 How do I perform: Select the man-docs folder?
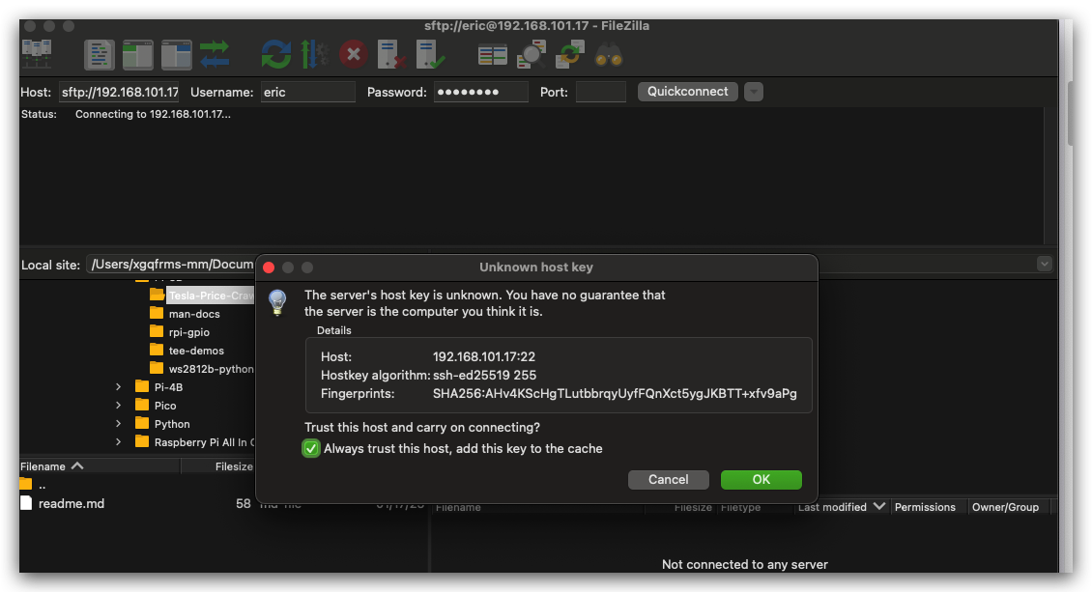click(194, 314)
